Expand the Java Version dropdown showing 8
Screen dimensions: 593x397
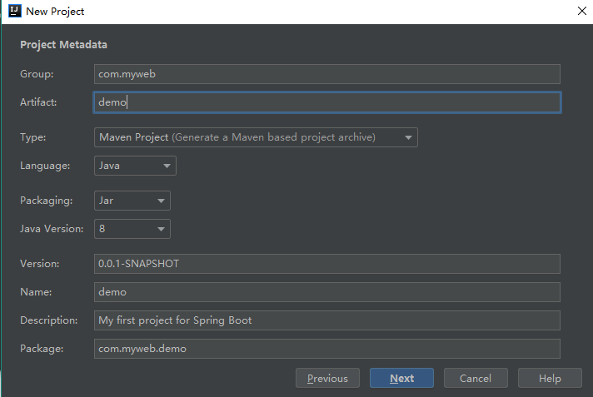tap(132, 229)
